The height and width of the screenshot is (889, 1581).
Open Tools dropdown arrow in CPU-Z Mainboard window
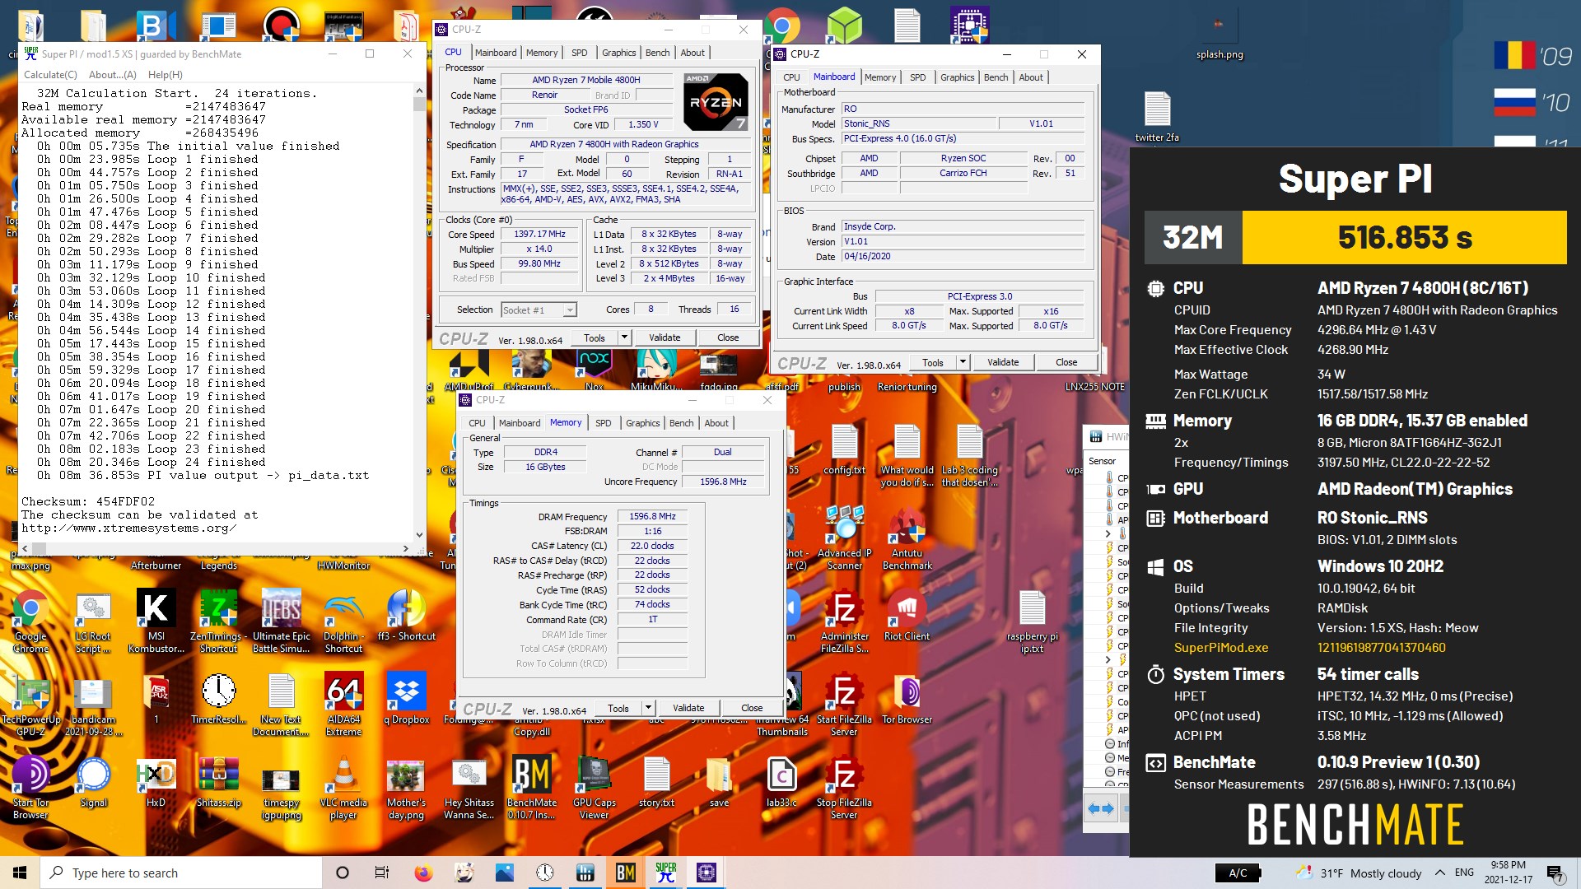click(x=963, y=362)
